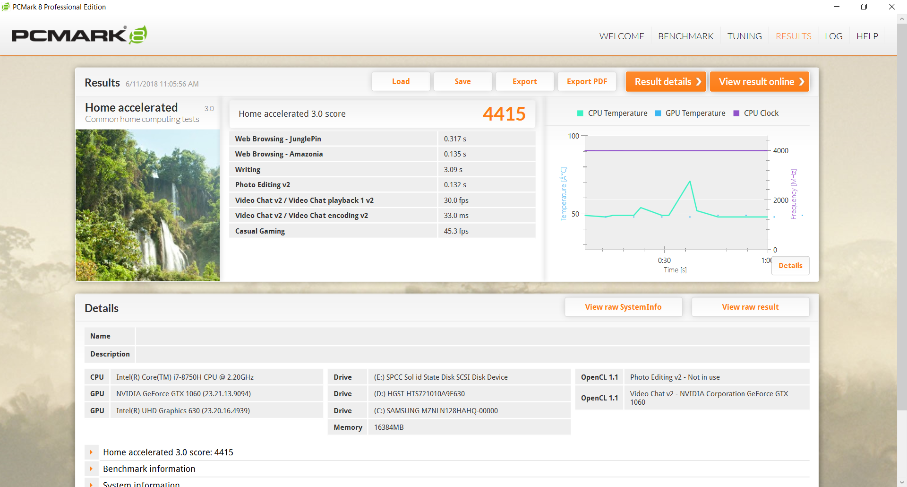The image size is (907, 487).
Task: Click the result date 6/11/2018 timestamp
Action: (x=162, y=84)
